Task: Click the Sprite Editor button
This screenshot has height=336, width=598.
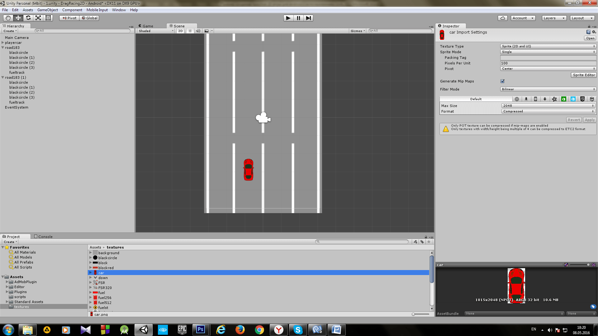Action: click(584, 75)
